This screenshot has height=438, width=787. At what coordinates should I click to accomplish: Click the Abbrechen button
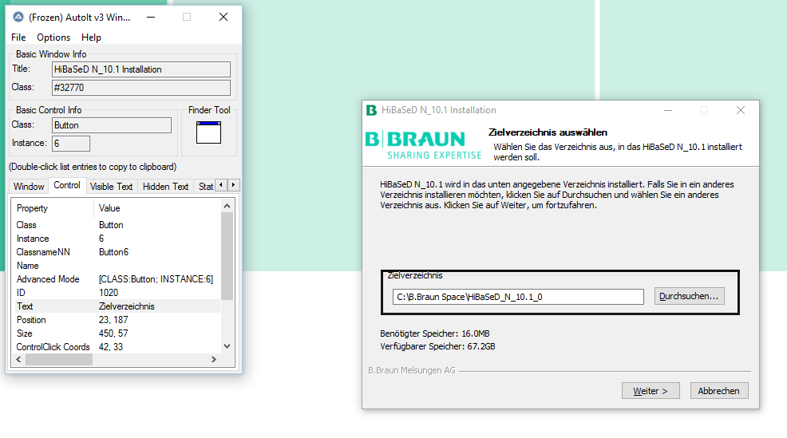click(718, 391)
